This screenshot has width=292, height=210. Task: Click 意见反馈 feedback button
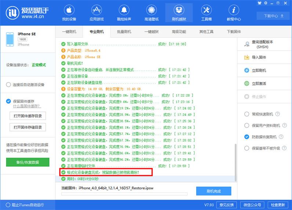pyautogui.click(x=226, y=205)
